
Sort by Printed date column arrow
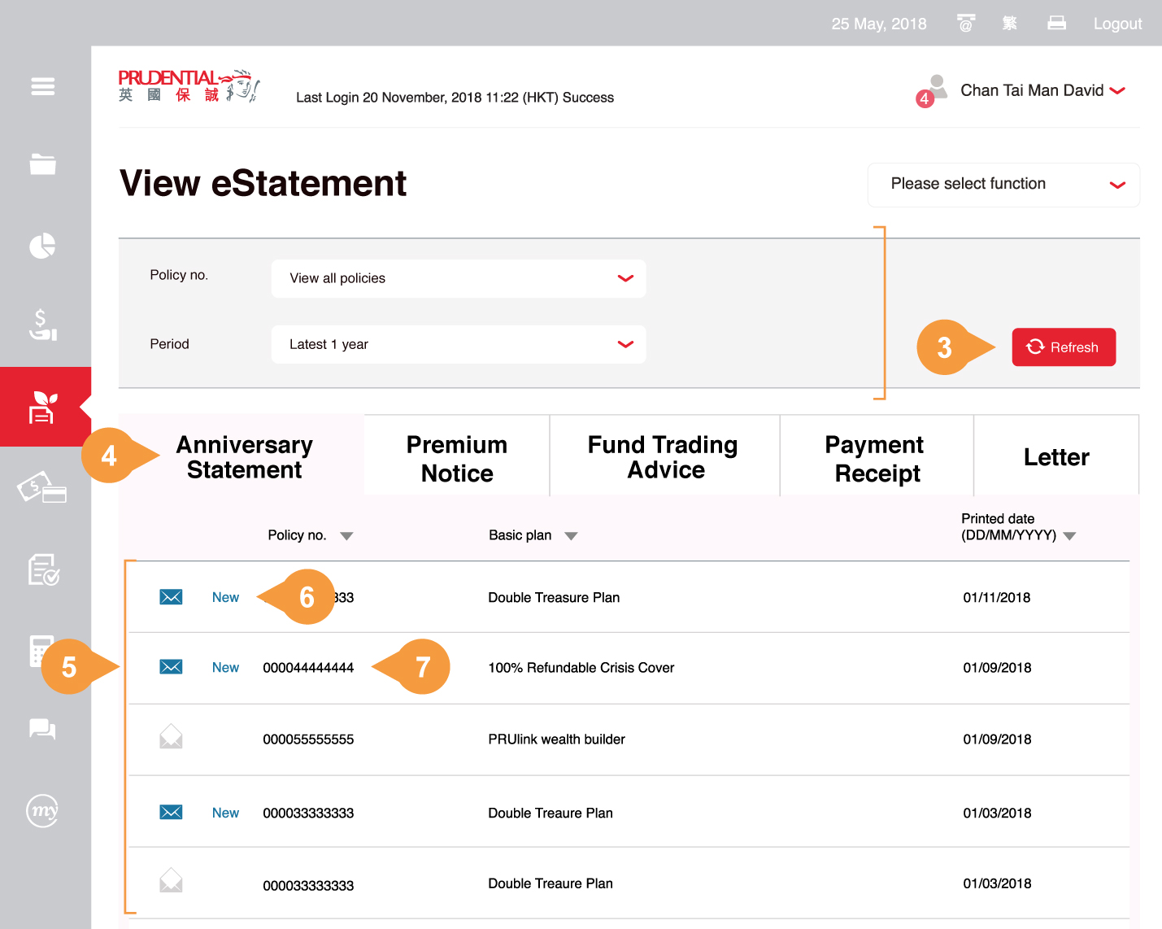pyautogui.click(x=1069, y=536)
